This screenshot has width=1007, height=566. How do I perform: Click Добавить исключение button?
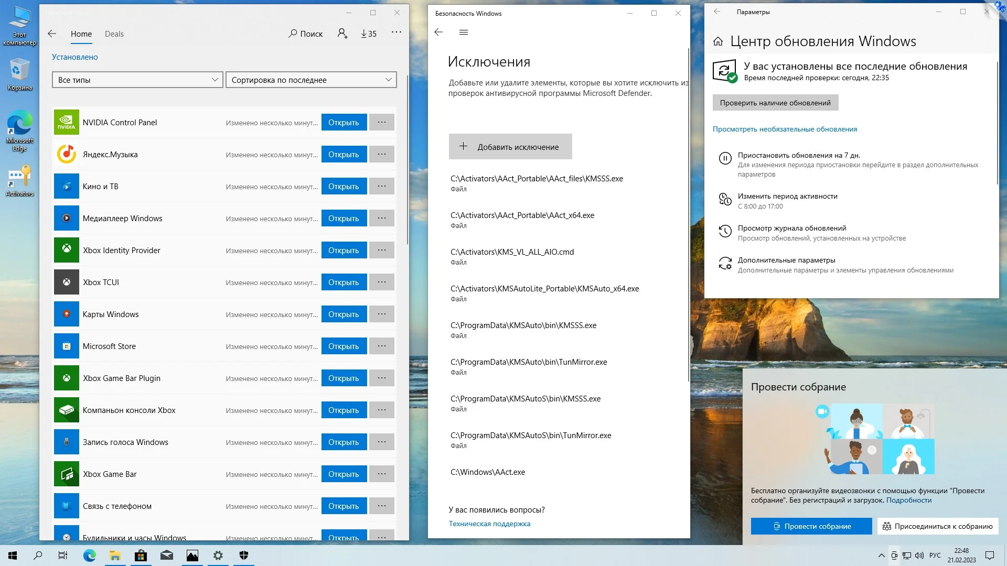point(510,147)
